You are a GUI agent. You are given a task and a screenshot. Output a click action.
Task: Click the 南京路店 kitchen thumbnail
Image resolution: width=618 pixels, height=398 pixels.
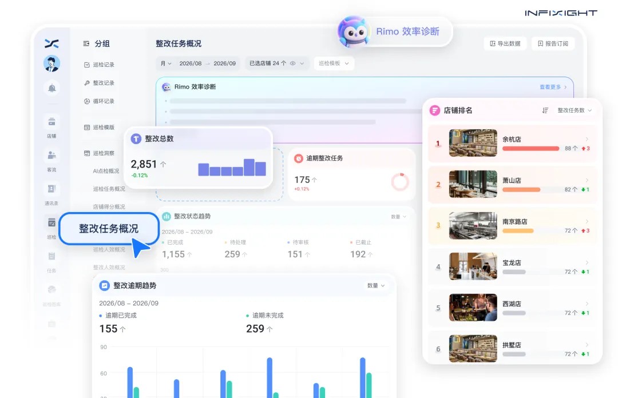[473, 225]
